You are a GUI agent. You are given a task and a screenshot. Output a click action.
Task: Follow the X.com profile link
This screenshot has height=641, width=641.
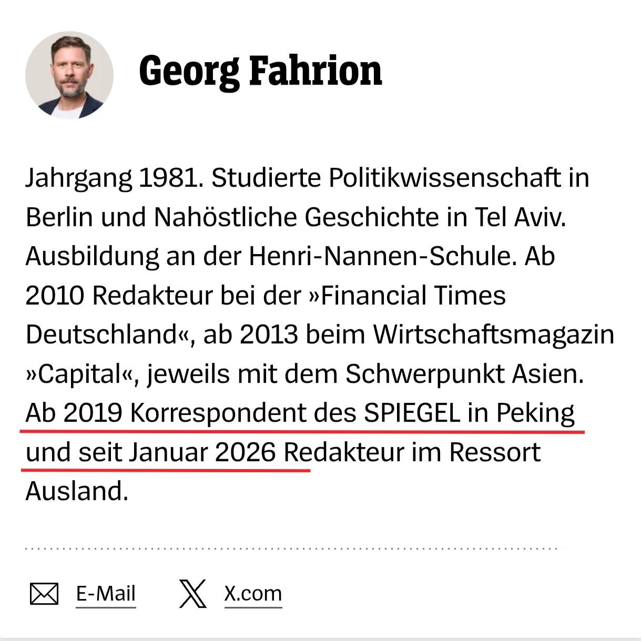point(252,593)
